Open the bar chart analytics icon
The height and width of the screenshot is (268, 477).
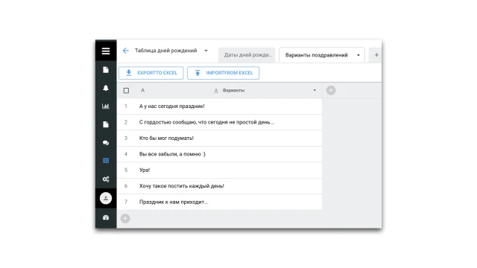[x=106, y=106]
